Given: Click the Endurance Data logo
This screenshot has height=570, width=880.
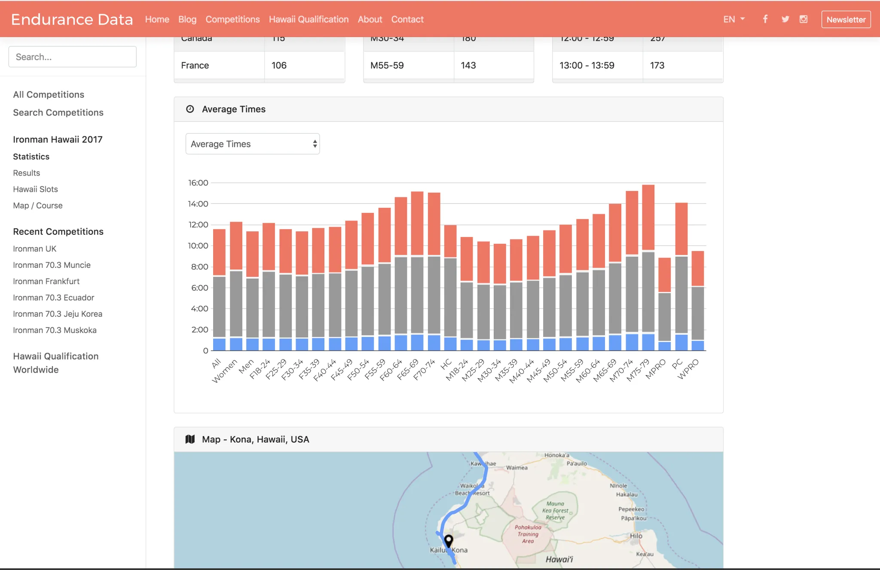Looking at the screenshot, I should (x=72, y=19).
